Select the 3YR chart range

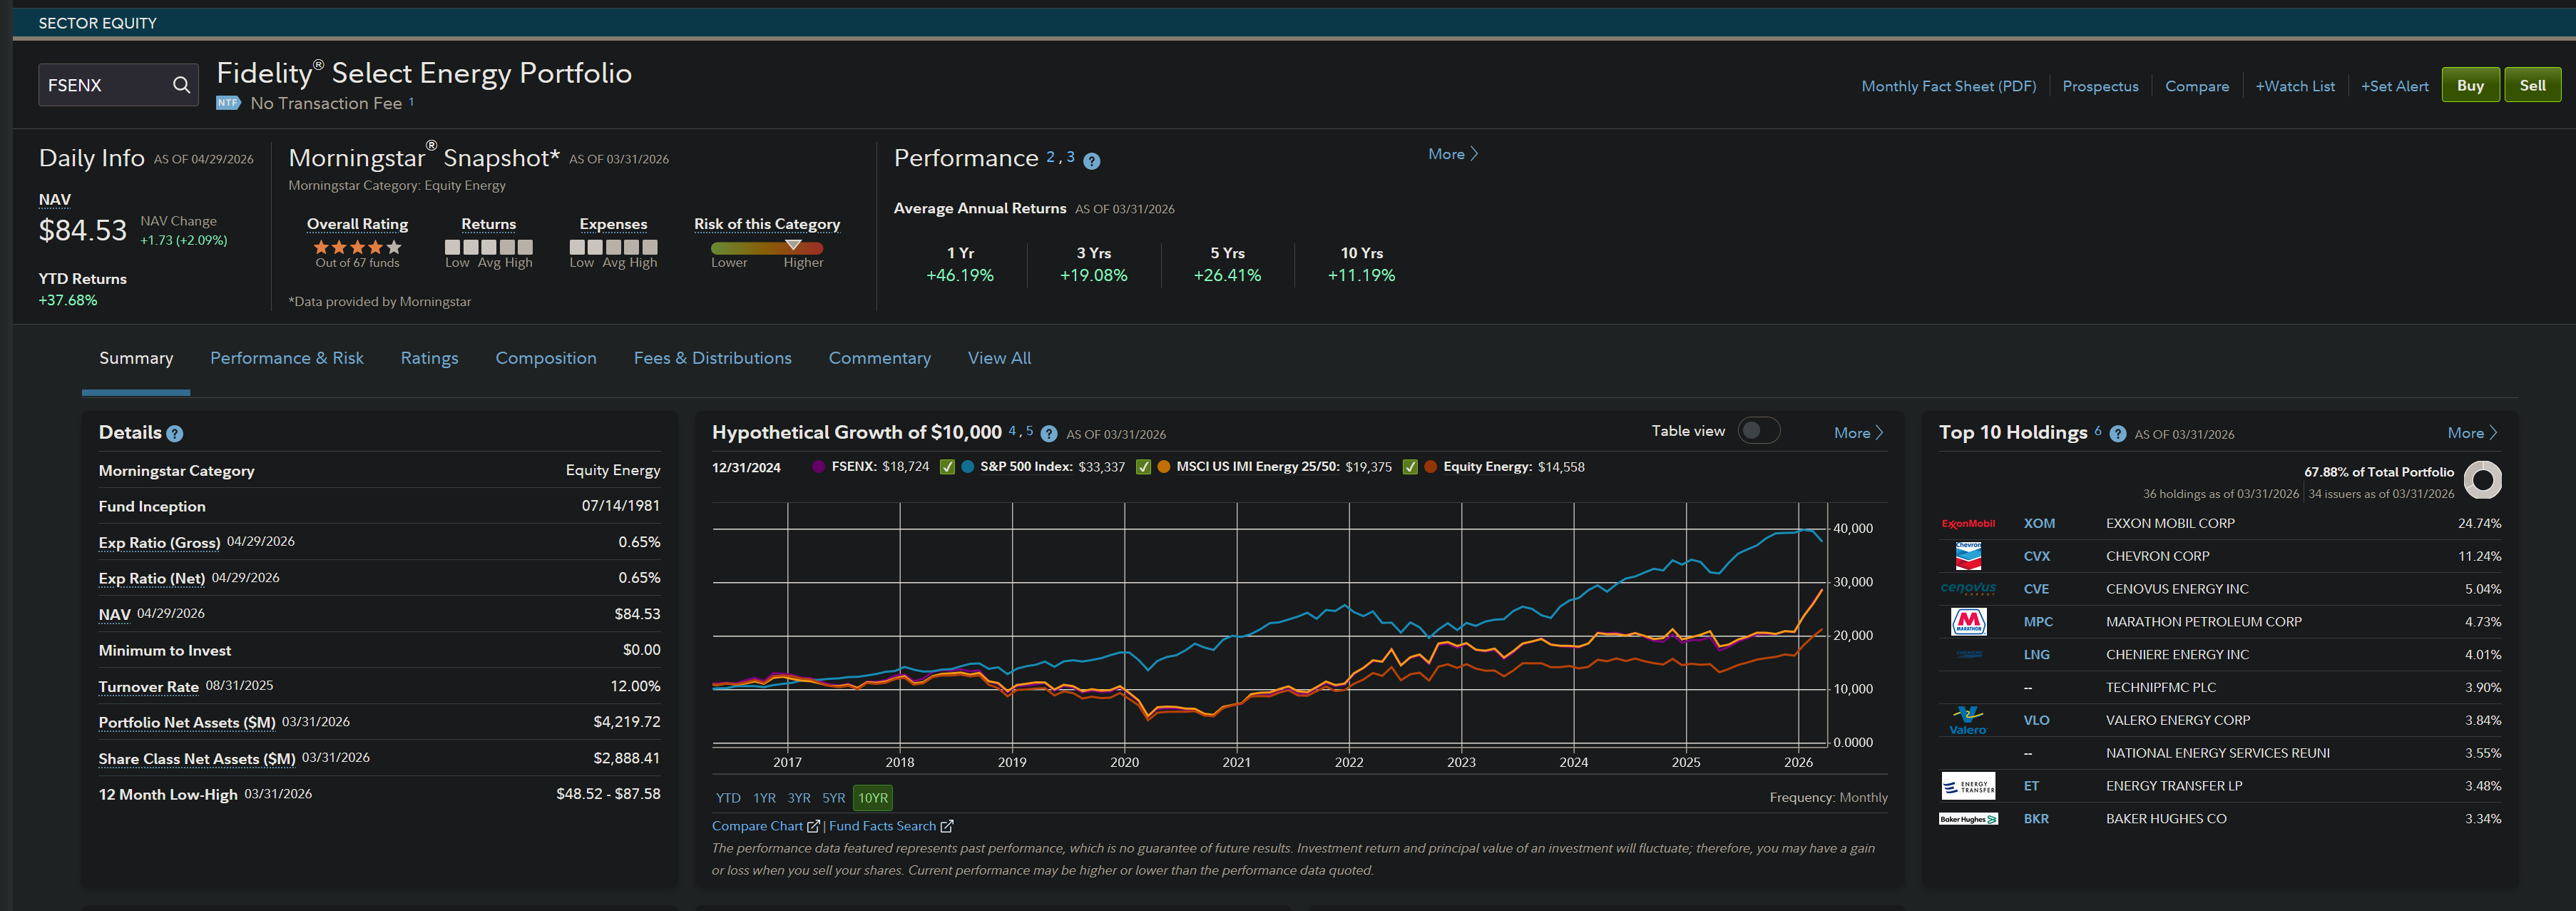(799, 798)
